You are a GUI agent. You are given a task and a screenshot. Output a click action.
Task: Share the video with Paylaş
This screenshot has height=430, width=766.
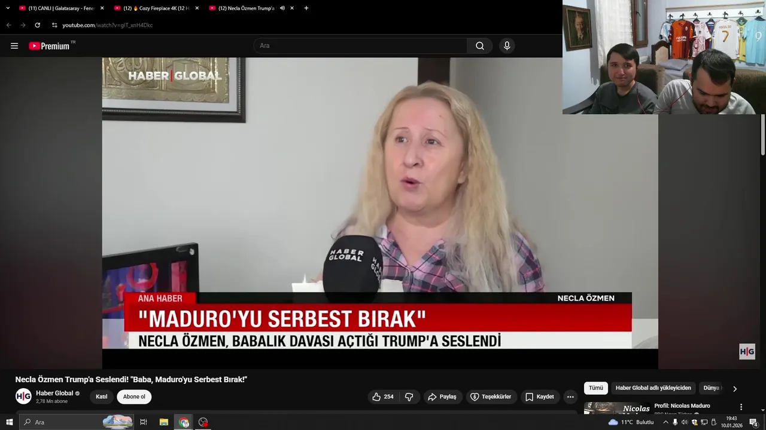coord(442,397)
